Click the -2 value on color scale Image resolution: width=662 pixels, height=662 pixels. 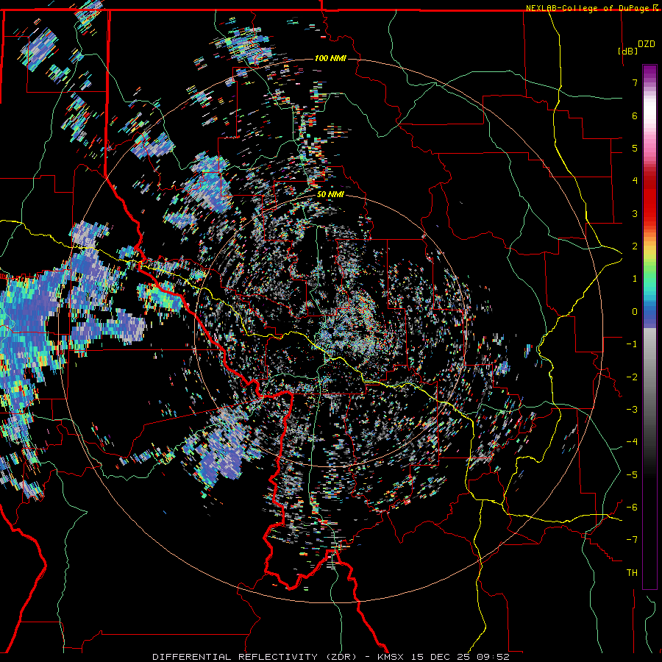632,377
